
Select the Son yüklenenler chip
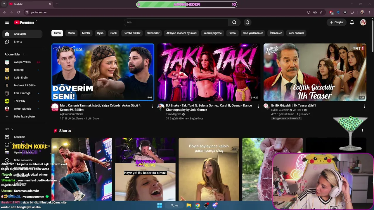(253, 33)
